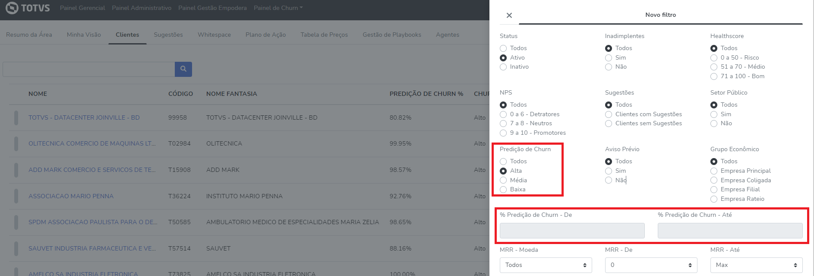
Task: Choose Média under Predição de Churn
Action: click(503, 180)
